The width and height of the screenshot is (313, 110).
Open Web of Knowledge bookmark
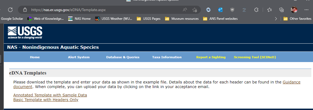pos(46,19)
